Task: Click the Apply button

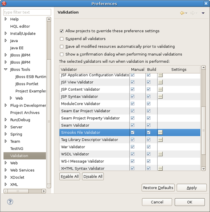Action: 192,188
